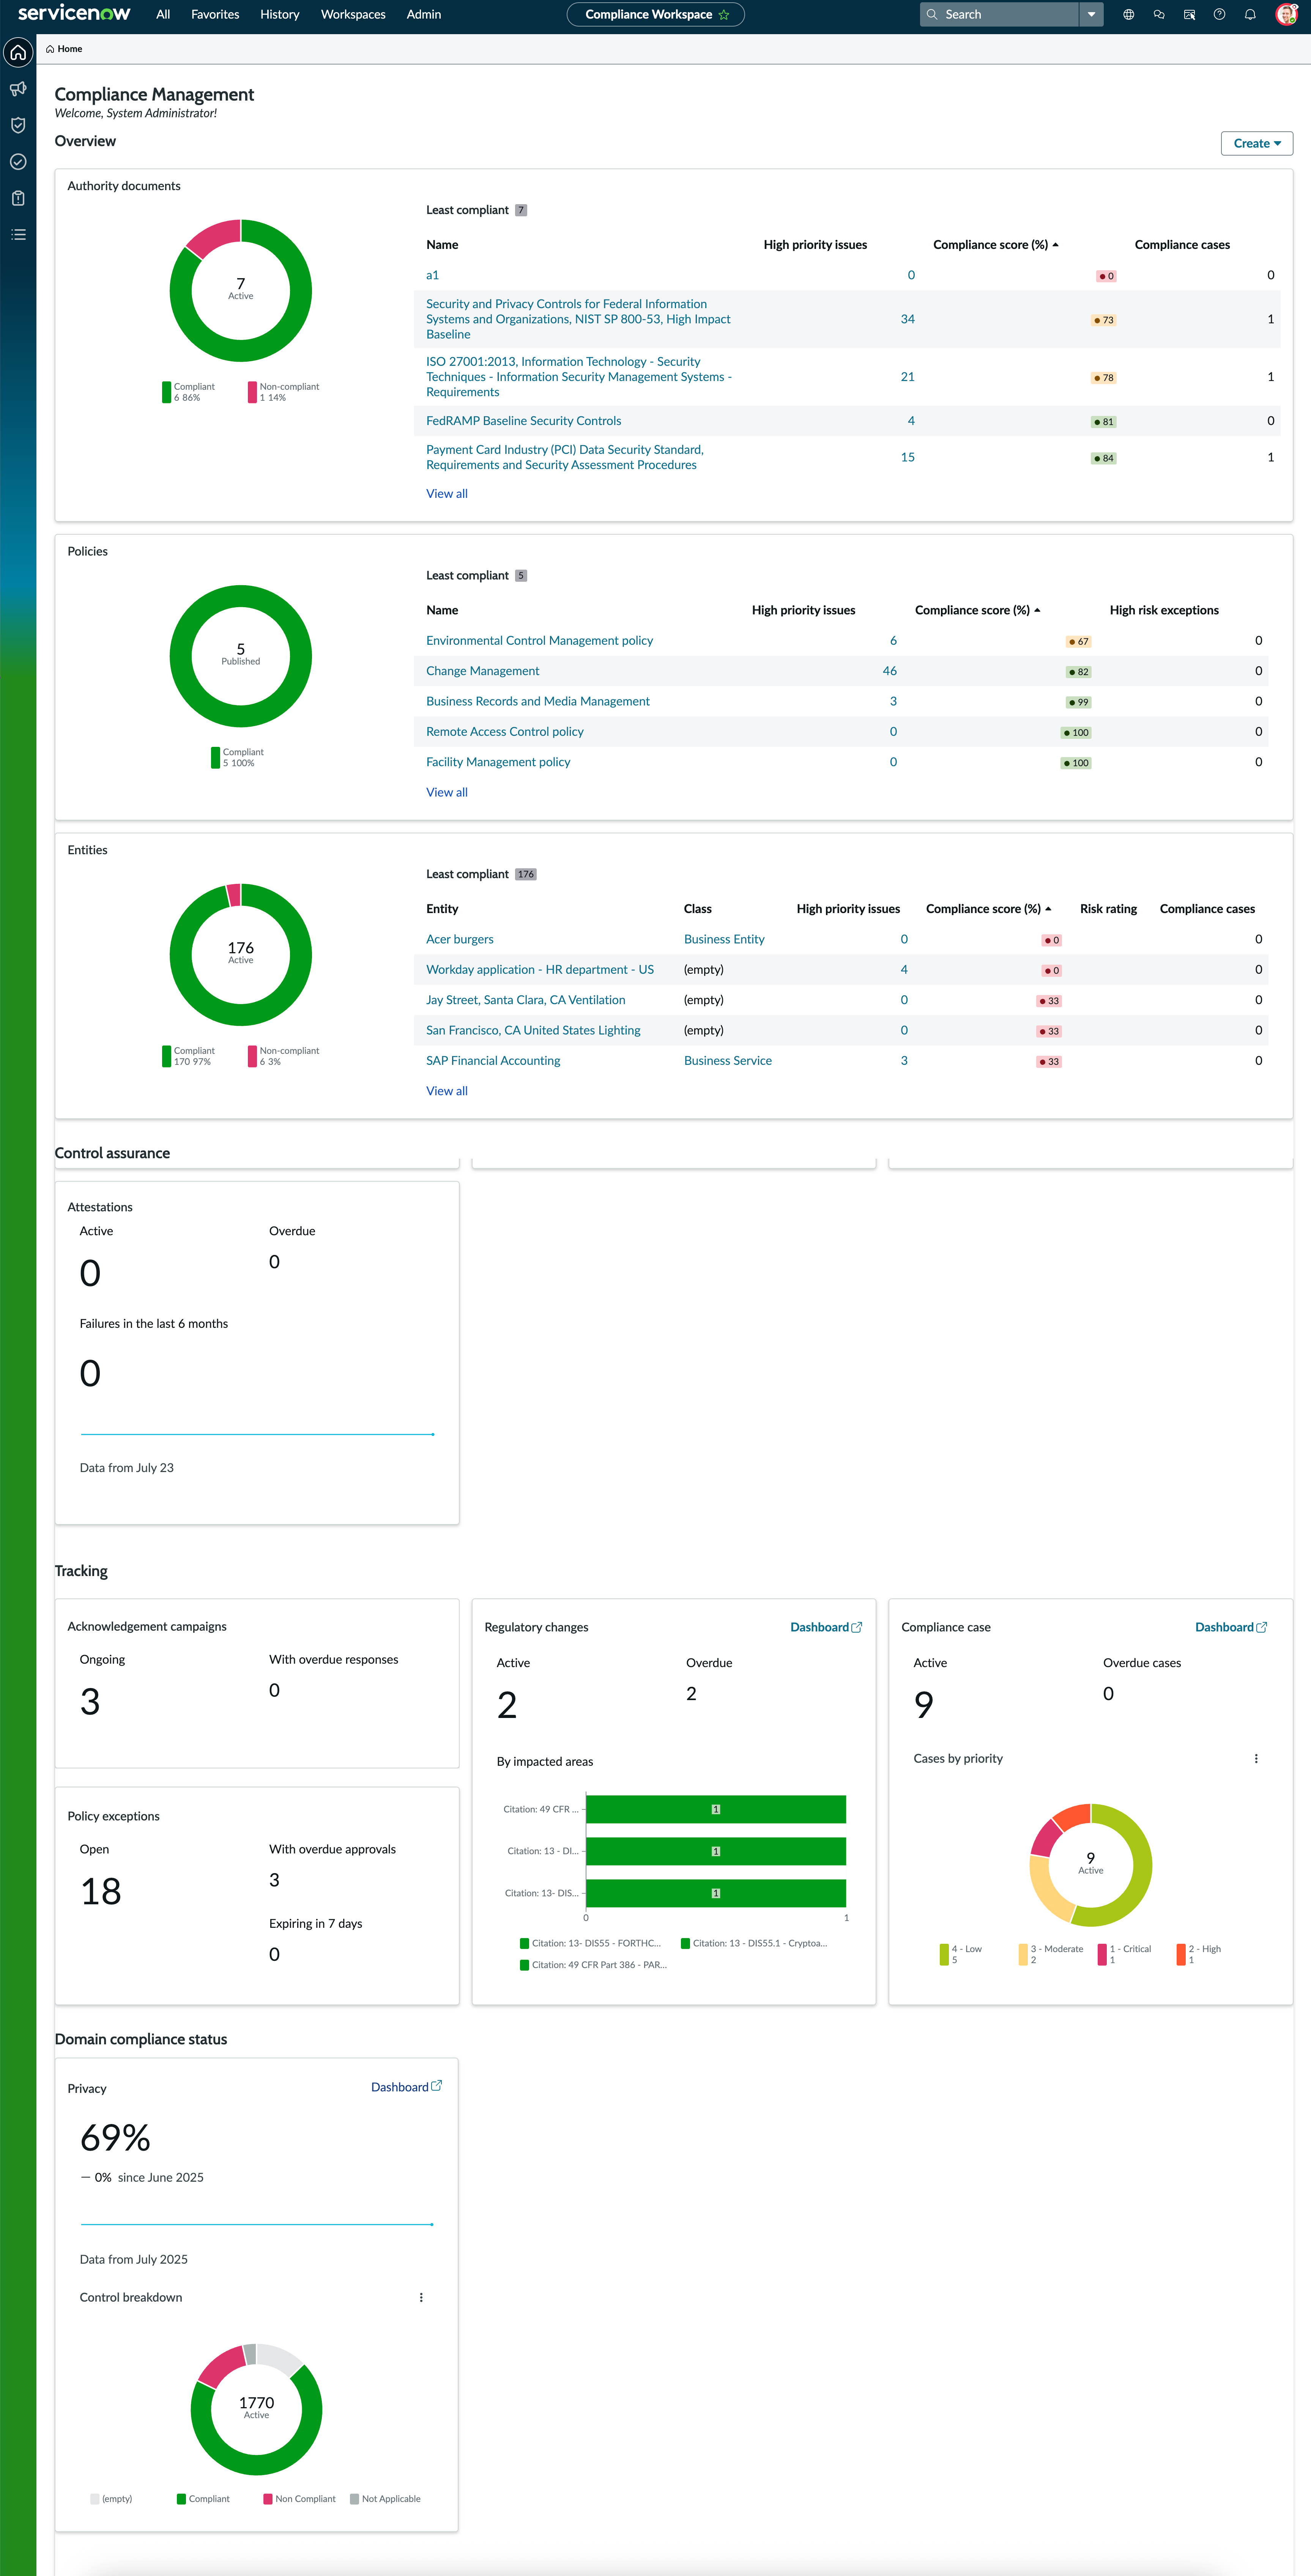This screenshot has height=2576, width=1311.
Task: Open the list view sidebar icon
Action: pyautogui.click(x=18, y=234)
